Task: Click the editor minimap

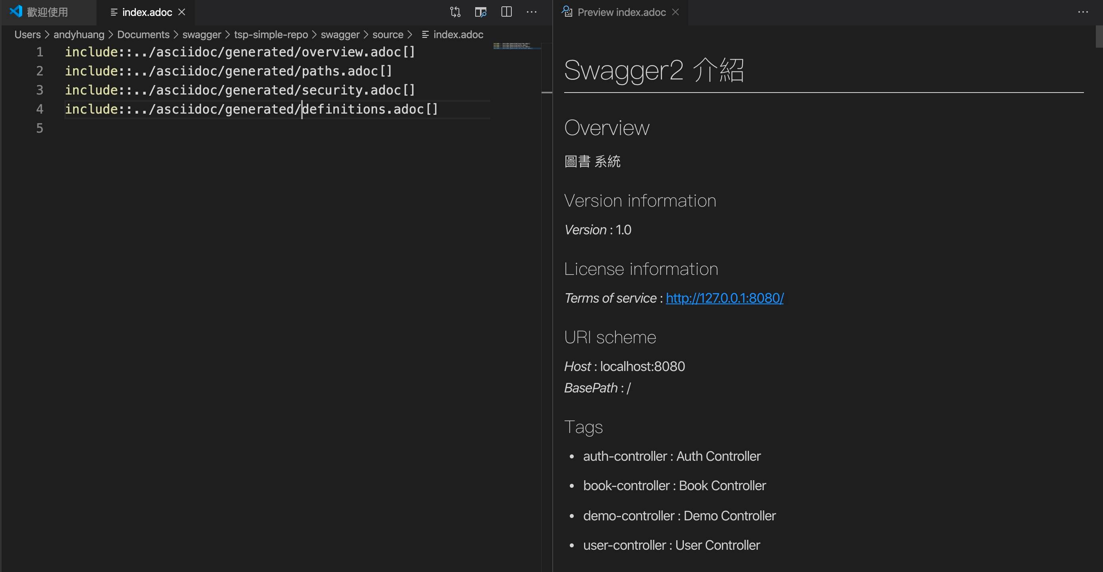Action: click(517, 46)
